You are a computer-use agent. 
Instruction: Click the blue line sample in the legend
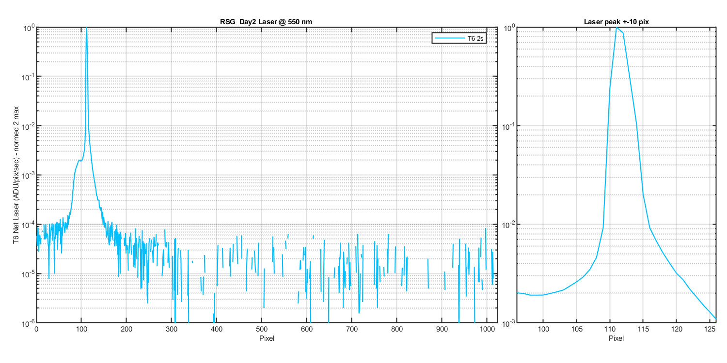(x=449, y=38)
